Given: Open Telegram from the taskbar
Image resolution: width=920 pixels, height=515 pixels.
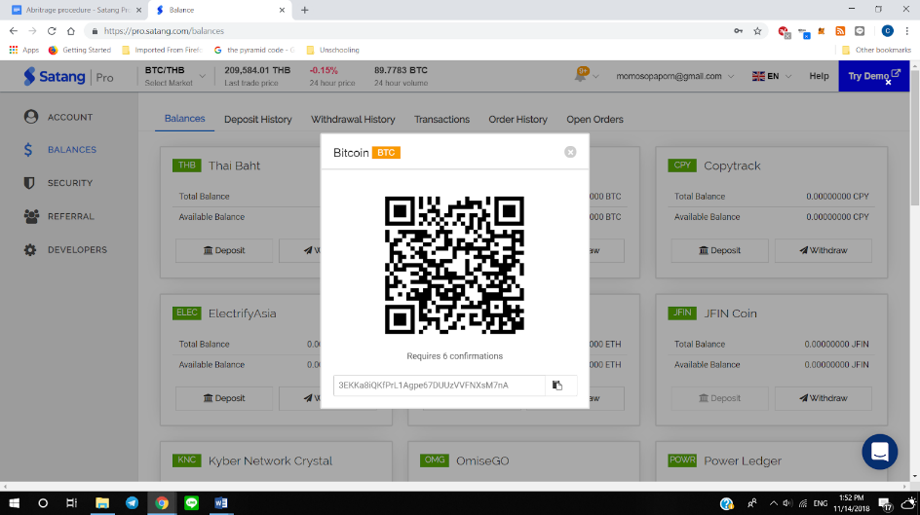Looking at the screenshot, I should 132,503.
